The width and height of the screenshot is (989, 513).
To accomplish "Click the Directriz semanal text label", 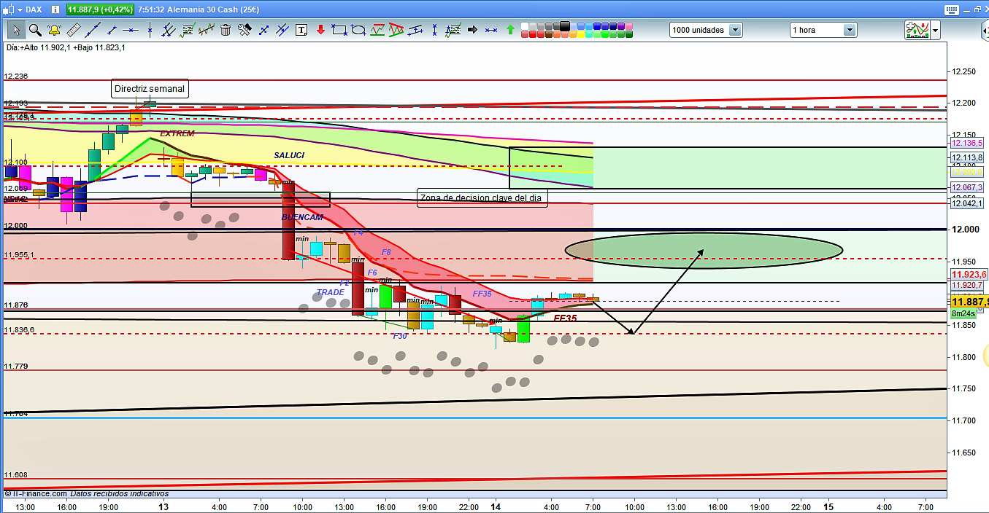I will [150, 89].
